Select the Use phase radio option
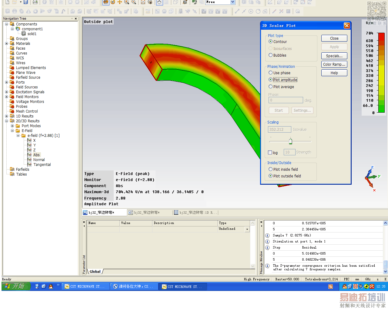The image size is (388, 310). (x=270, y=73)
